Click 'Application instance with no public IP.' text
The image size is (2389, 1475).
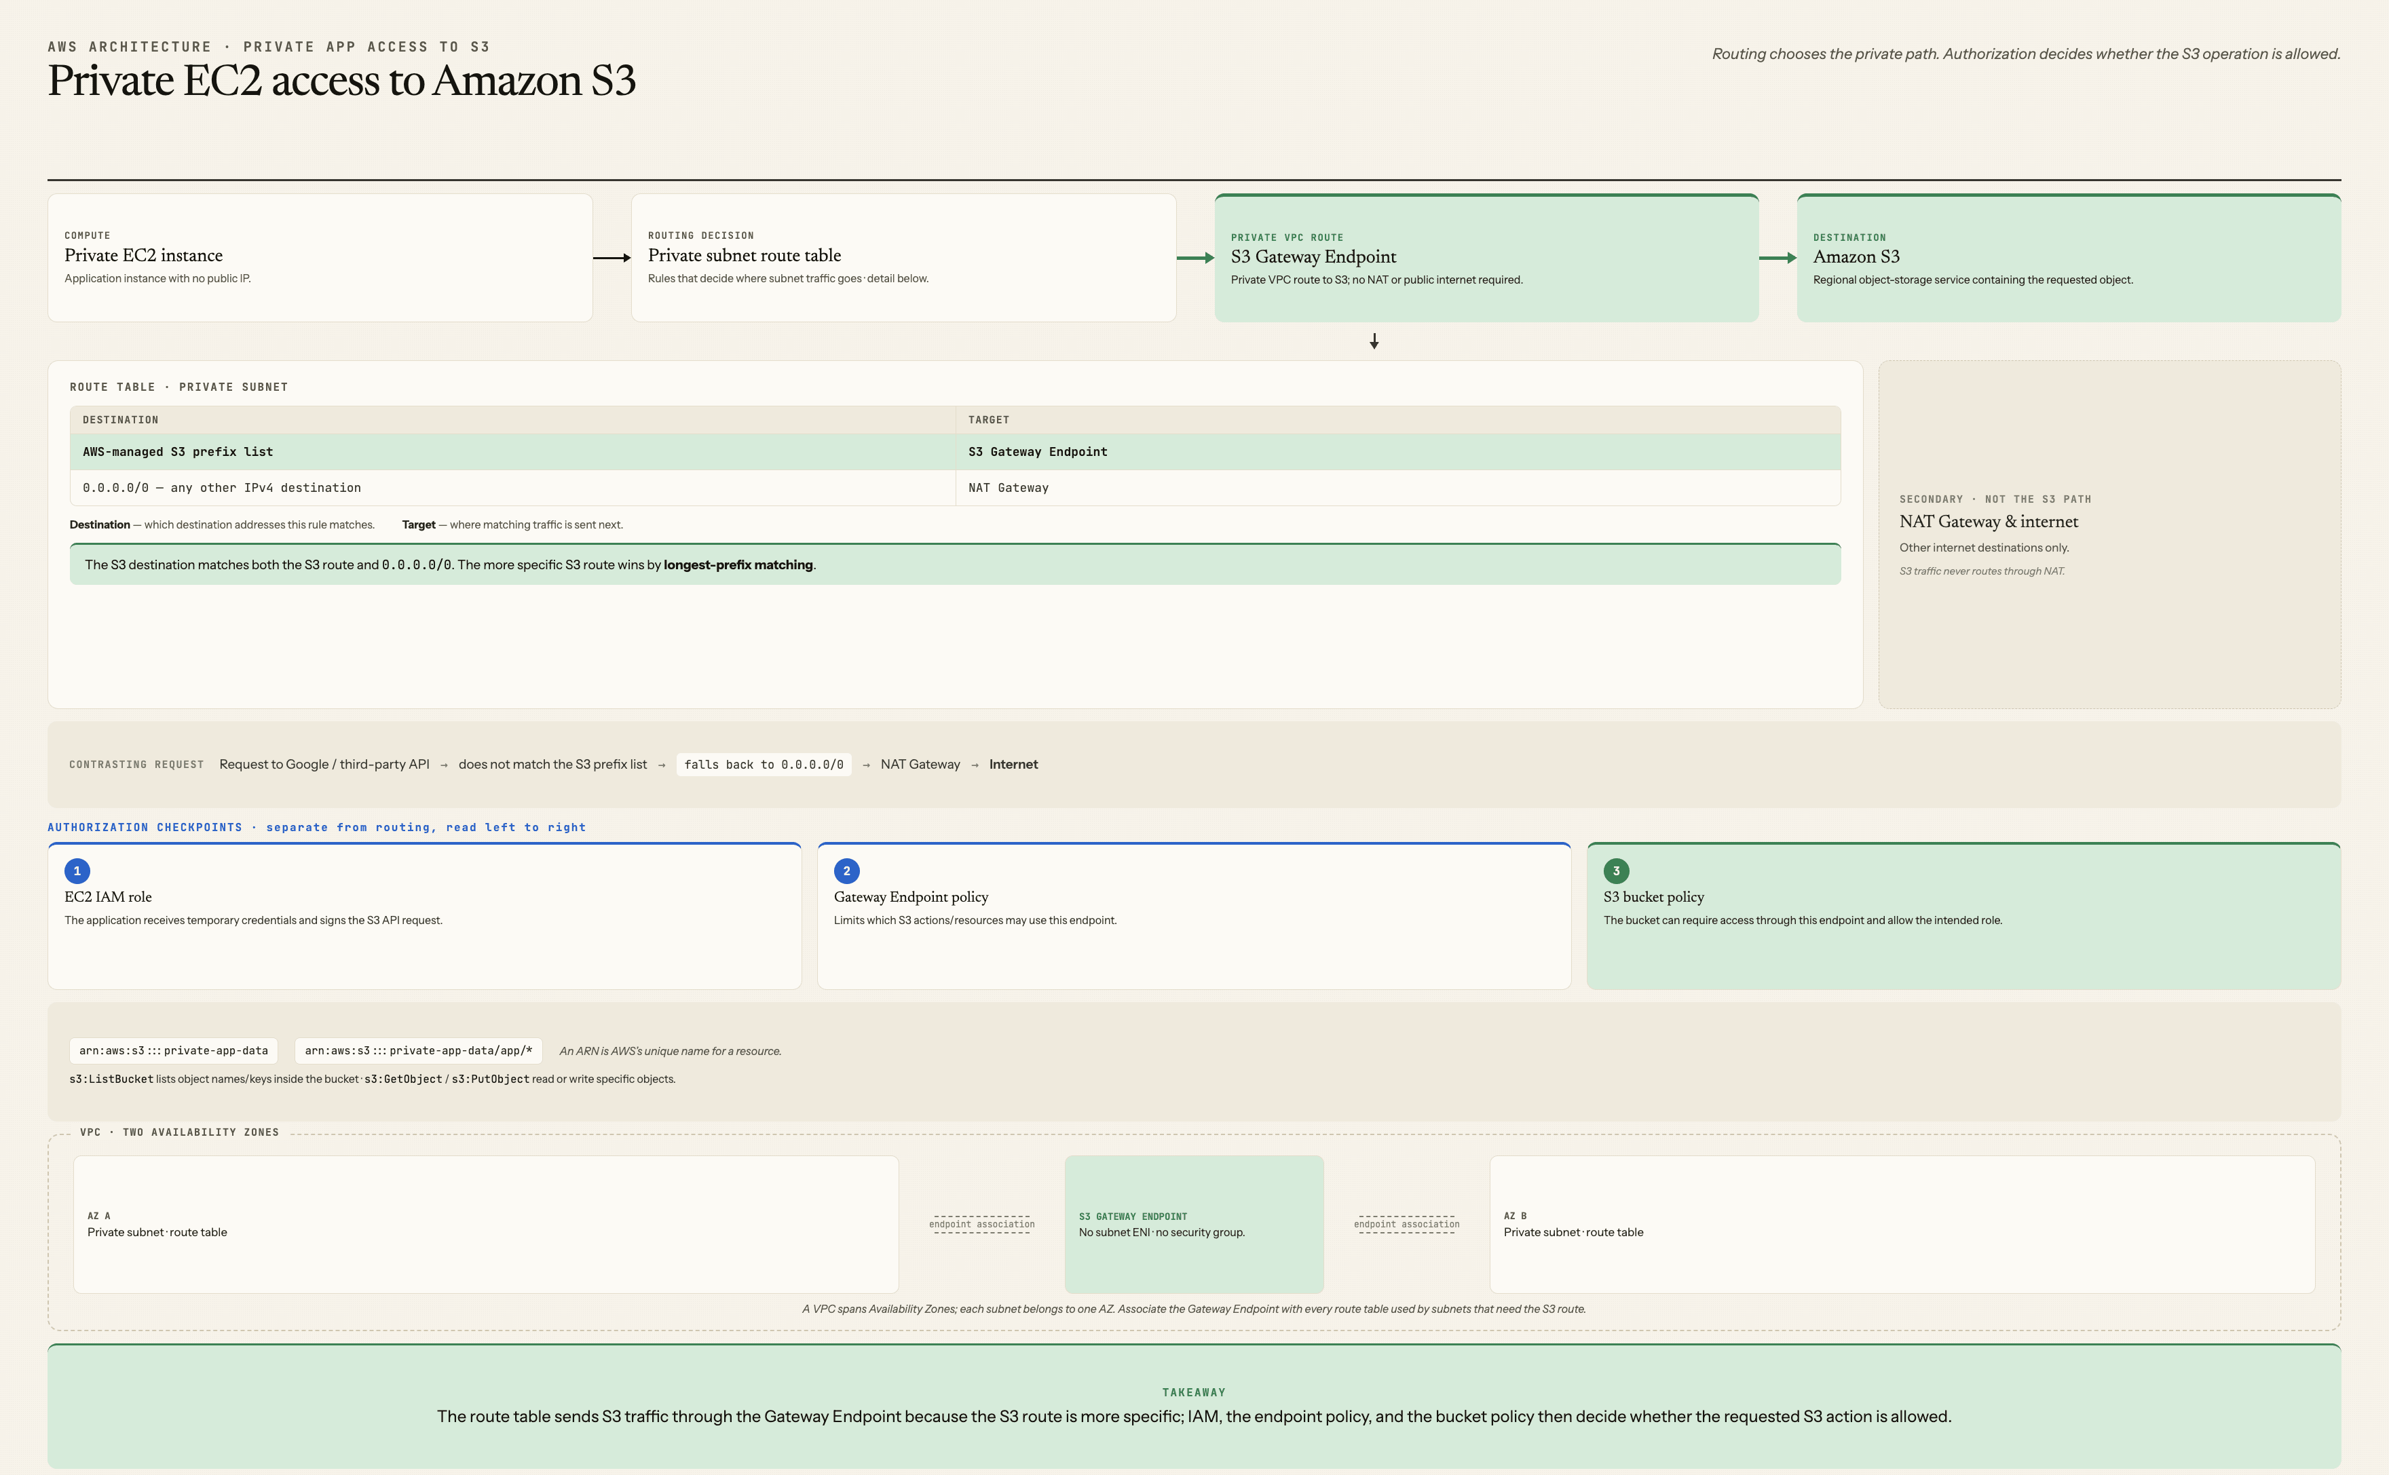(x=157, y=279)
